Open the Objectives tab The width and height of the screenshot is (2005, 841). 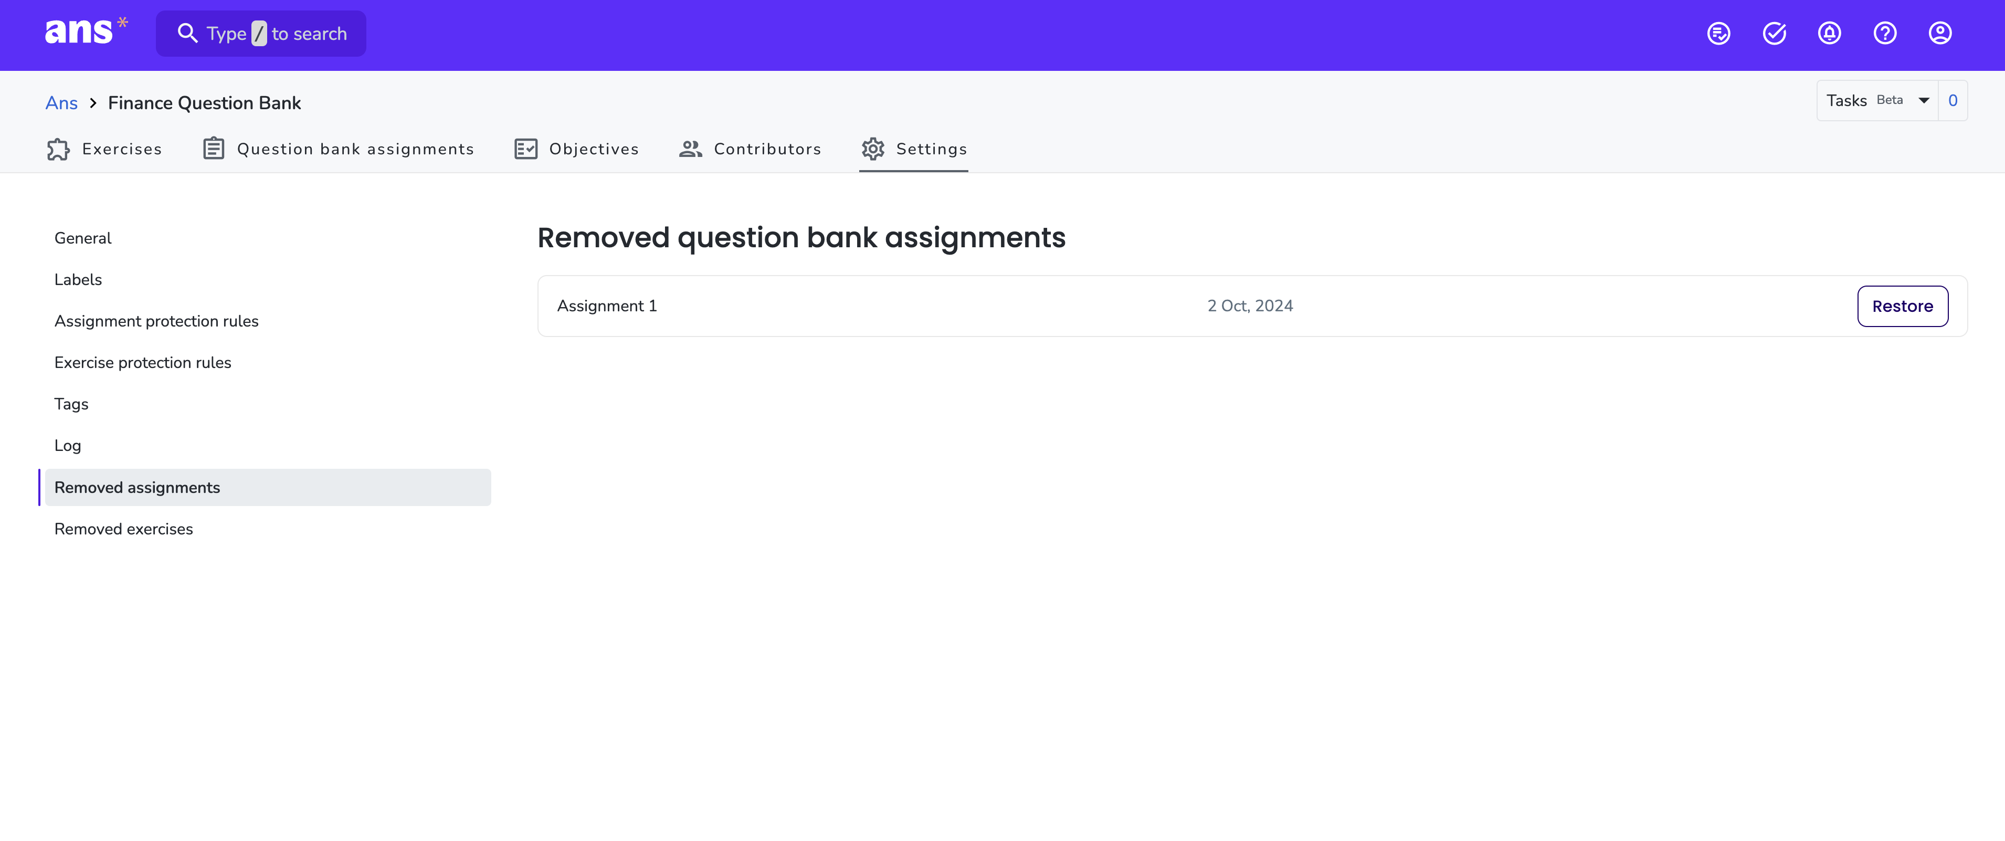click(577, 149)
